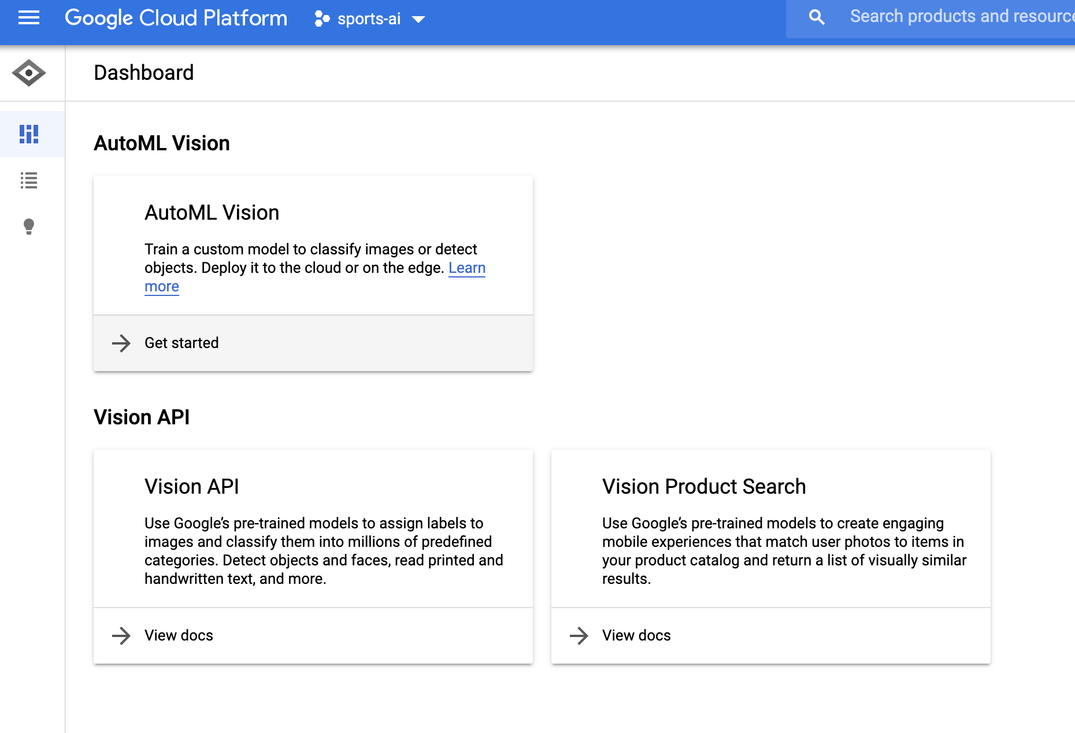Click the arrow icon beside Get started
This screenshot has width=1075, height=733.
[121, 343]
